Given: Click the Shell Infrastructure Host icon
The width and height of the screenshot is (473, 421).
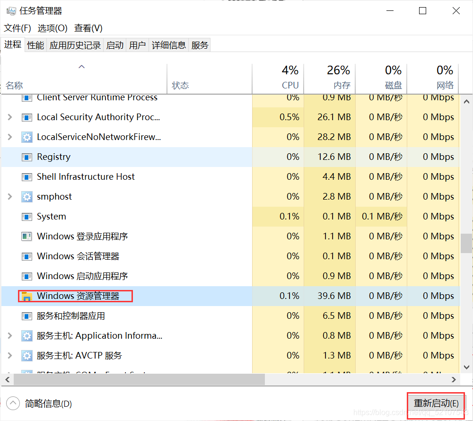Looking at the screenshot, I should click(27, 177).
